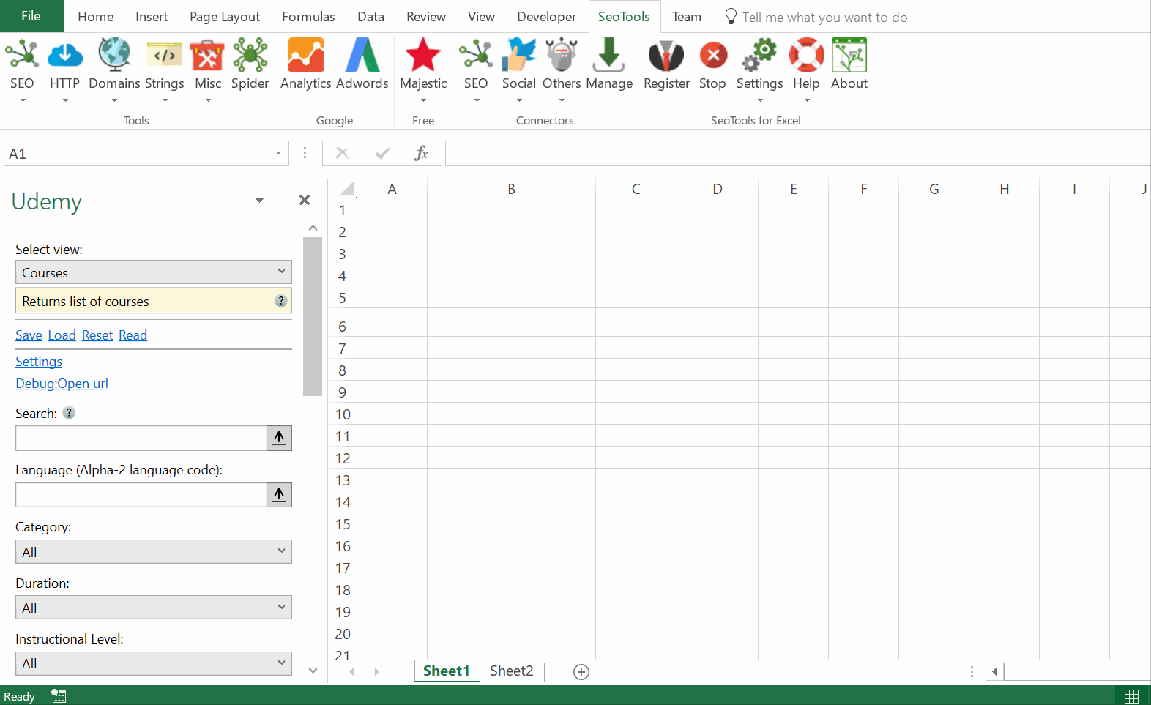Click the horizontal scrollbar left arrow

click(994, 671)
